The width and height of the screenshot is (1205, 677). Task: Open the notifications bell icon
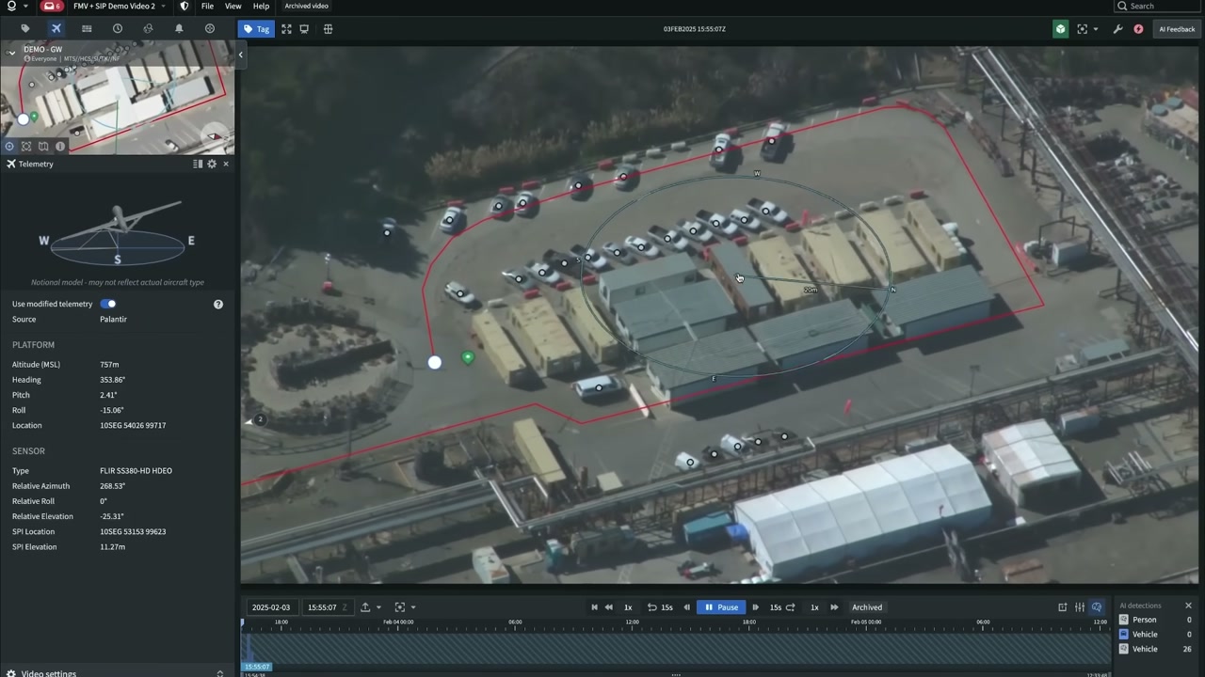coord(178,29)
